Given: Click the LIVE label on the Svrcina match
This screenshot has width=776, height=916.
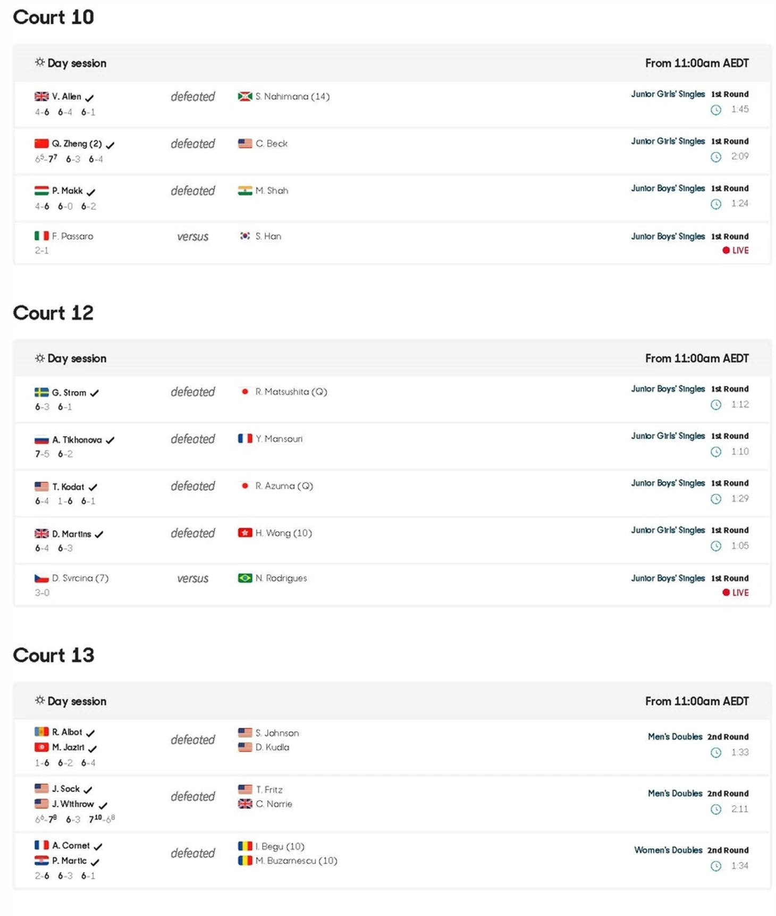Looking at the screenshot, I should pos(736,593).
